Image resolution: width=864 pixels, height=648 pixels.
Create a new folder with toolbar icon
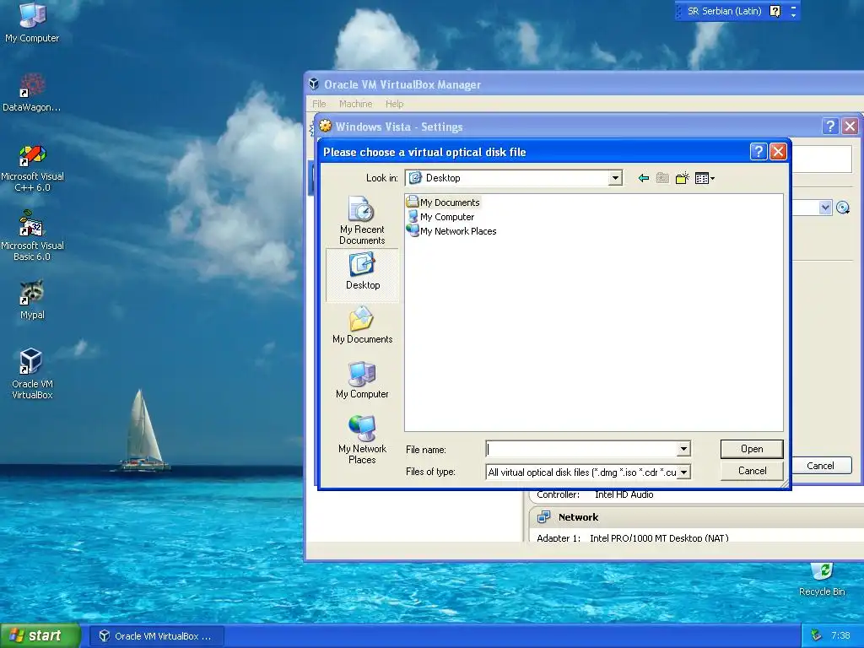[x=682, y=178]
